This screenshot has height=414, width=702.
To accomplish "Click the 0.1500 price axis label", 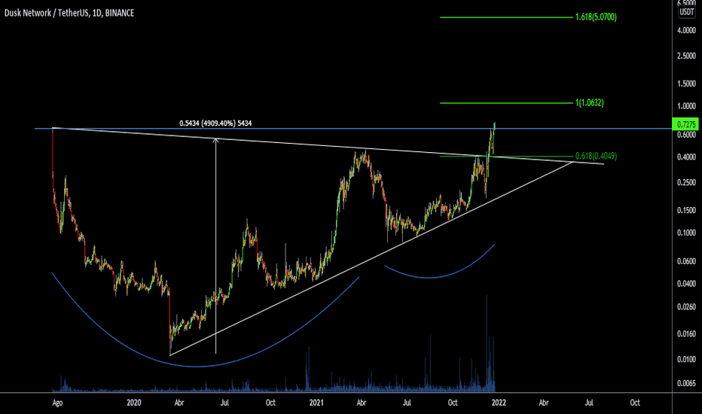I will coord(686,210).
